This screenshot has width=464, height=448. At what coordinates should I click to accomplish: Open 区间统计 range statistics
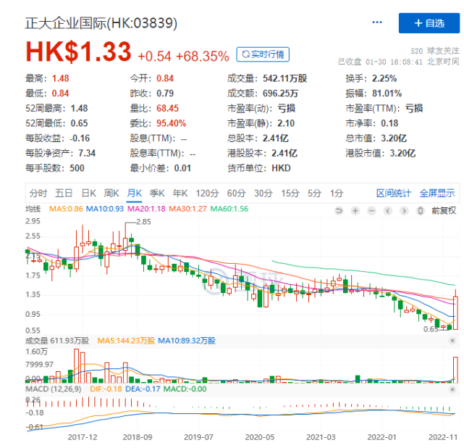point(394,193)
